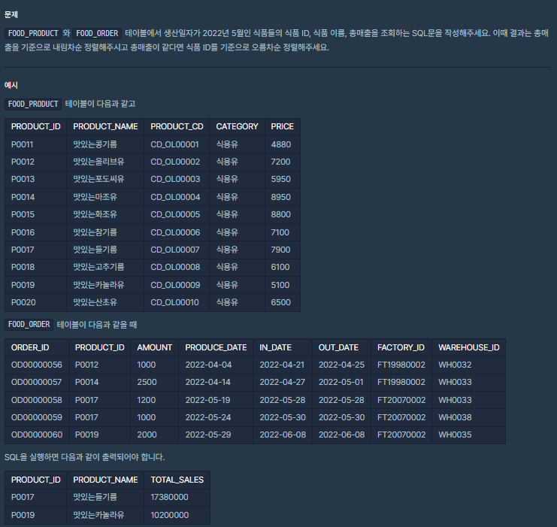This screenshot has width=557, height=527.
Task: Click the FOOD_ORDER code tag in problem statement
Action: [97, 33]
